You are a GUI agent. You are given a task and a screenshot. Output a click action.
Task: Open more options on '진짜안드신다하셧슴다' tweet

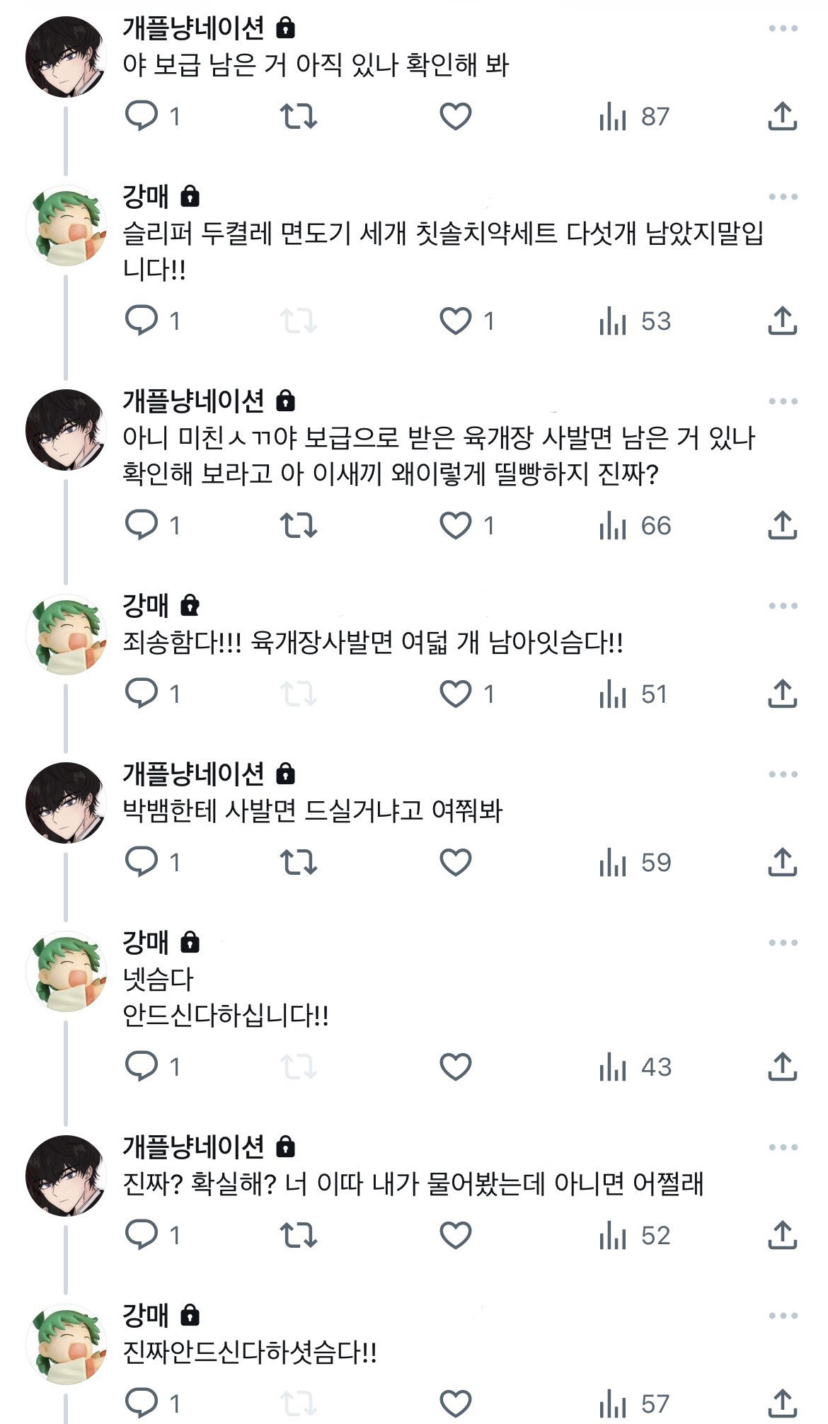[x=783, y=1316]
